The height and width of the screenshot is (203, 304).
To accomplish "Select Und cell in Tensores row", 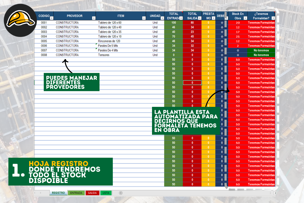I will click(155, 55).
